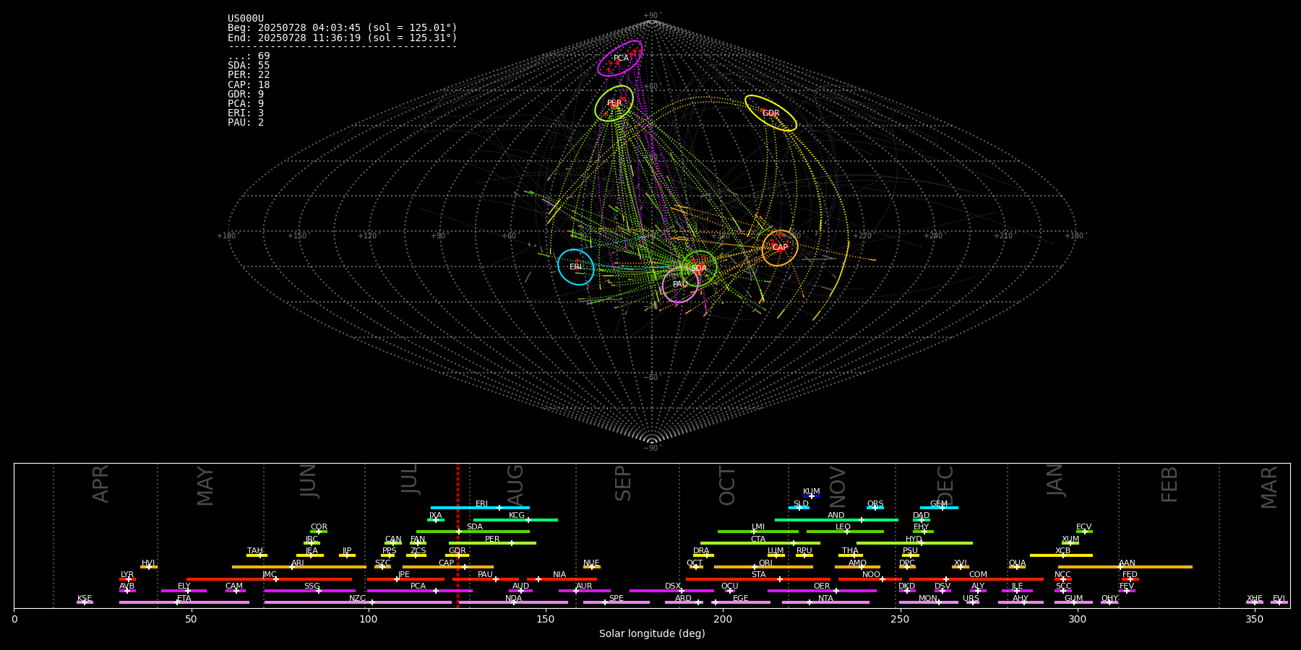This screenshot has width=1301, height=650.
Task: Select the 'PER: 22' count row
Action: [249, 75]
